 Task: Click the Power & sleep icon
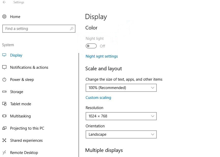4,79
